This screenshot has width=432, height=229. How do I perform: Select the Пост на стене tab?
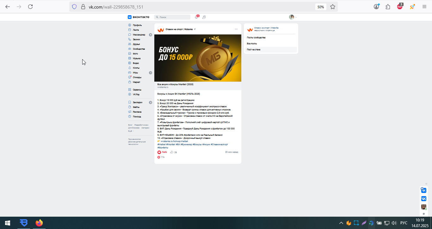coord(271,50)
